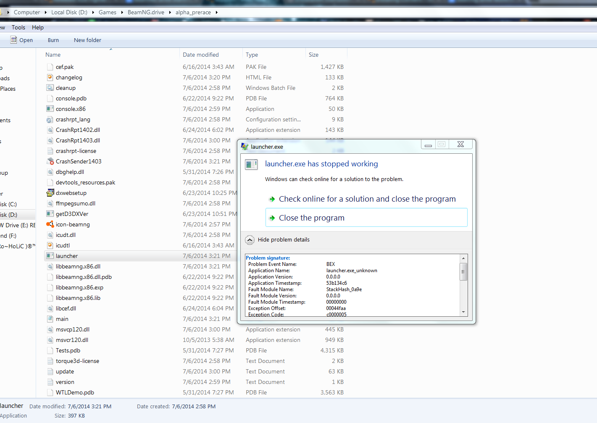Collapse with Hide problem details chevron

[x=250, y=240]
